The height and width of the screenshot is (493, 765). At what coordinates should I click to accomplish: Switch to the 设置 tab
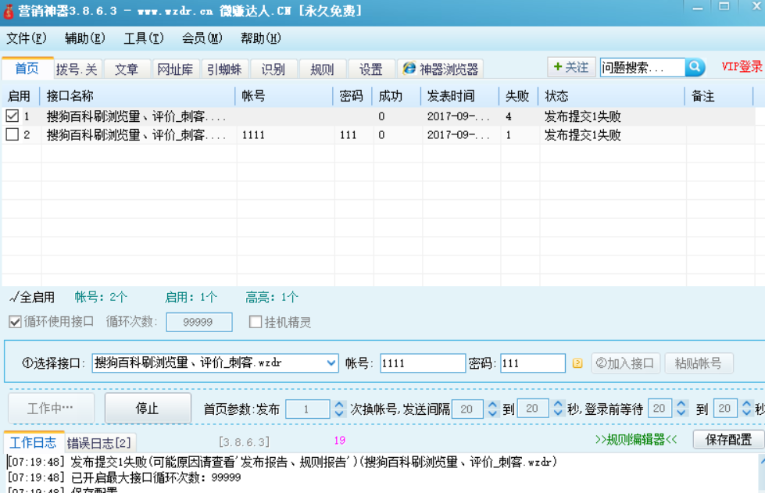point(370,68)
